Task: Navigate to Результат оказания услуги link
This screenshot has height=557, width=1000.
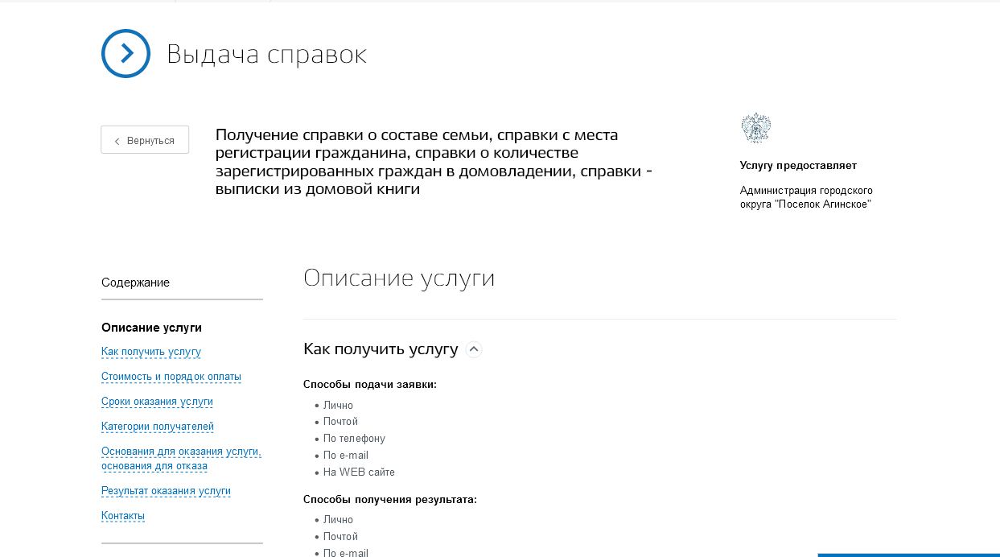Action: pyautogui.click(x=166, y=491)
